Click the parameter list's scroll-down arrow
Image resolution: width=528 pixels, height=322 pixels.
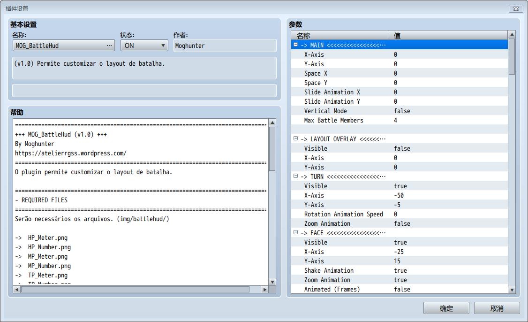click(x=512, y=290)
